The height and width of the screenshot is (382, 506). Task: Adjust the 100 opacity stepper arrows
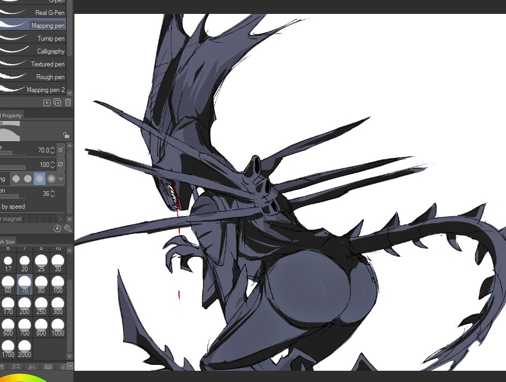52,165
